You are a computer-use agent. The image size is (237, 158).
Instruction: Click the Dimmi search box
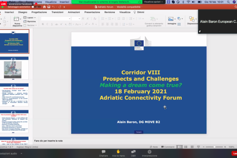tap(139, 12)
